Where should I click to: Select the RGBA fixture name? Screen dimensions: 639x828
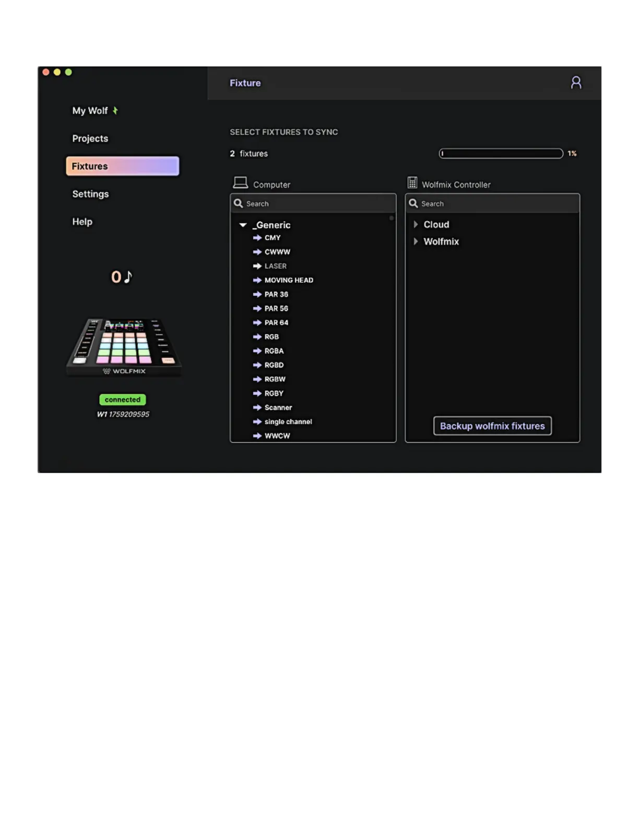click(x=274, y=351)
